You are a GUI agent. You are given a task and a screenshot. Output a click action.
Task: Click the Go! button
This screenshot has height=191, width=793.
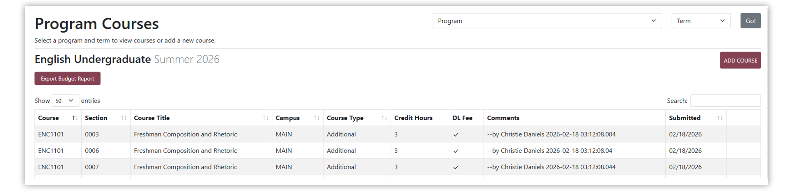coord(750,21)
